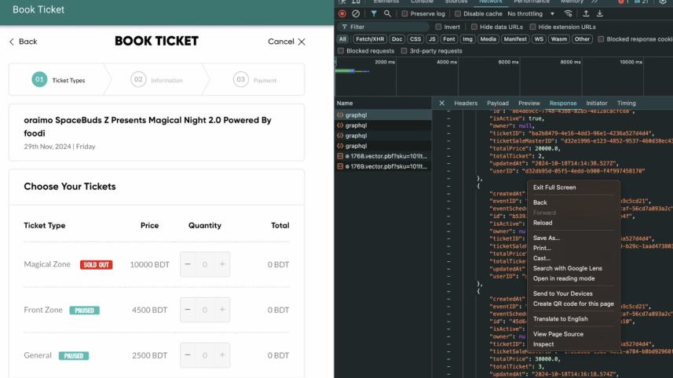
Task: Clear the network log
Action: tap(356, 13)
